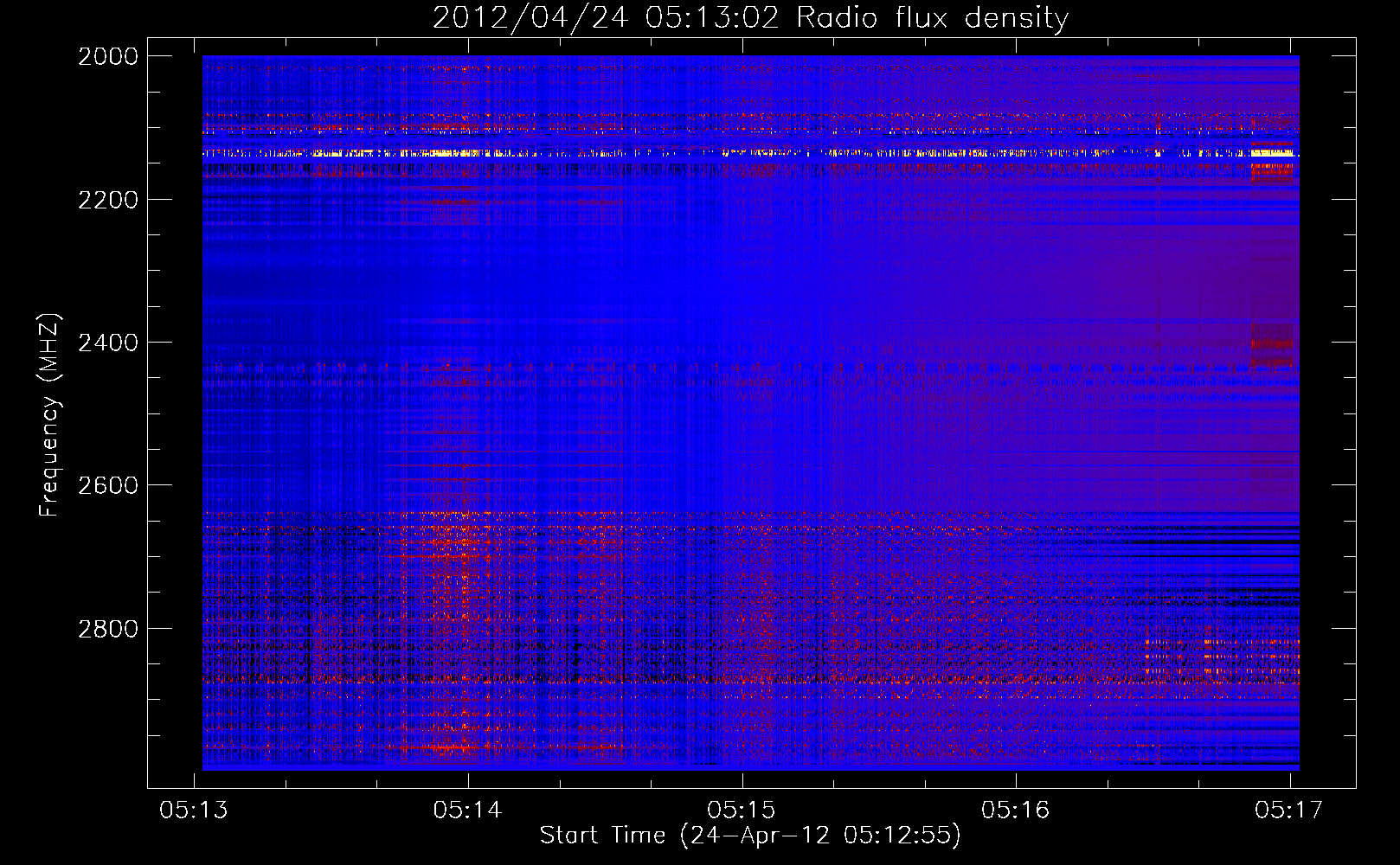Select the 2800 frequency axis label
Image resolution: width=1400 pixels, height=865 pixels.
tap(108, 629)
